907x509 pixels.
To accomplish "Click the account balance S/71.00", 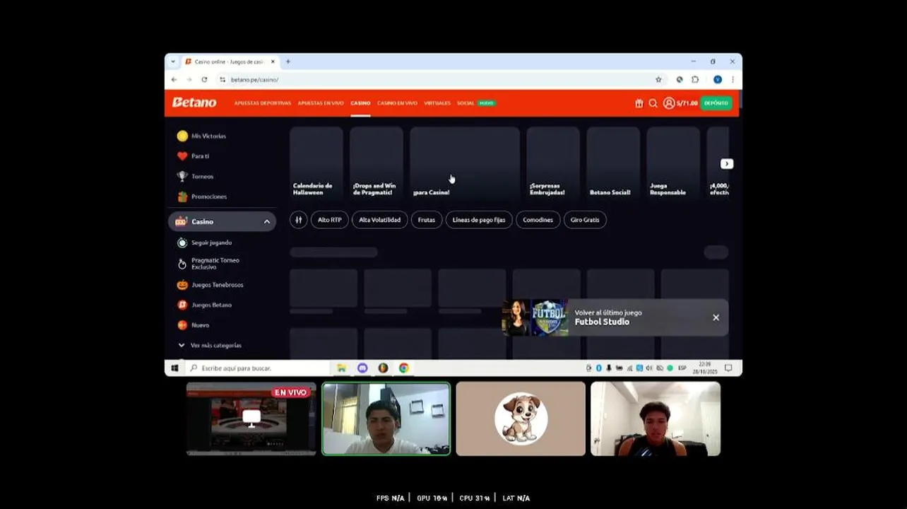I will pos(687,103).
